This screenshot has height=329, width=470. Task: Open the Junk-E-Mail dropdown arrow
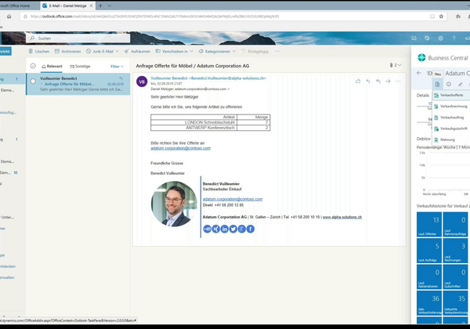click(117, 52)
